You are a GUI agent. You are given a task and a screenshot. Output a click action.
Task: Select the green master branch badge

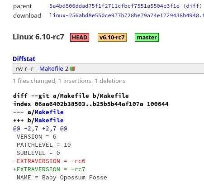click(x=147, y=37)
